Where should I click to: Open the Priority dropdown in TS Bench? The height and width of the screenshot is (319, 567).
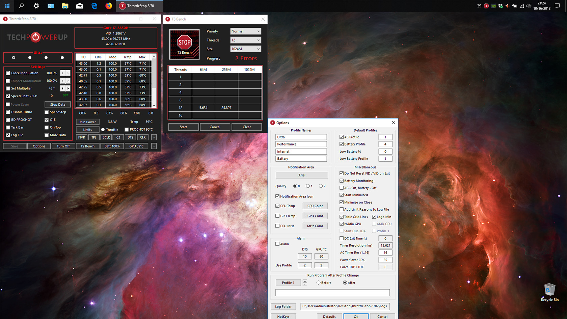[246, 31]
